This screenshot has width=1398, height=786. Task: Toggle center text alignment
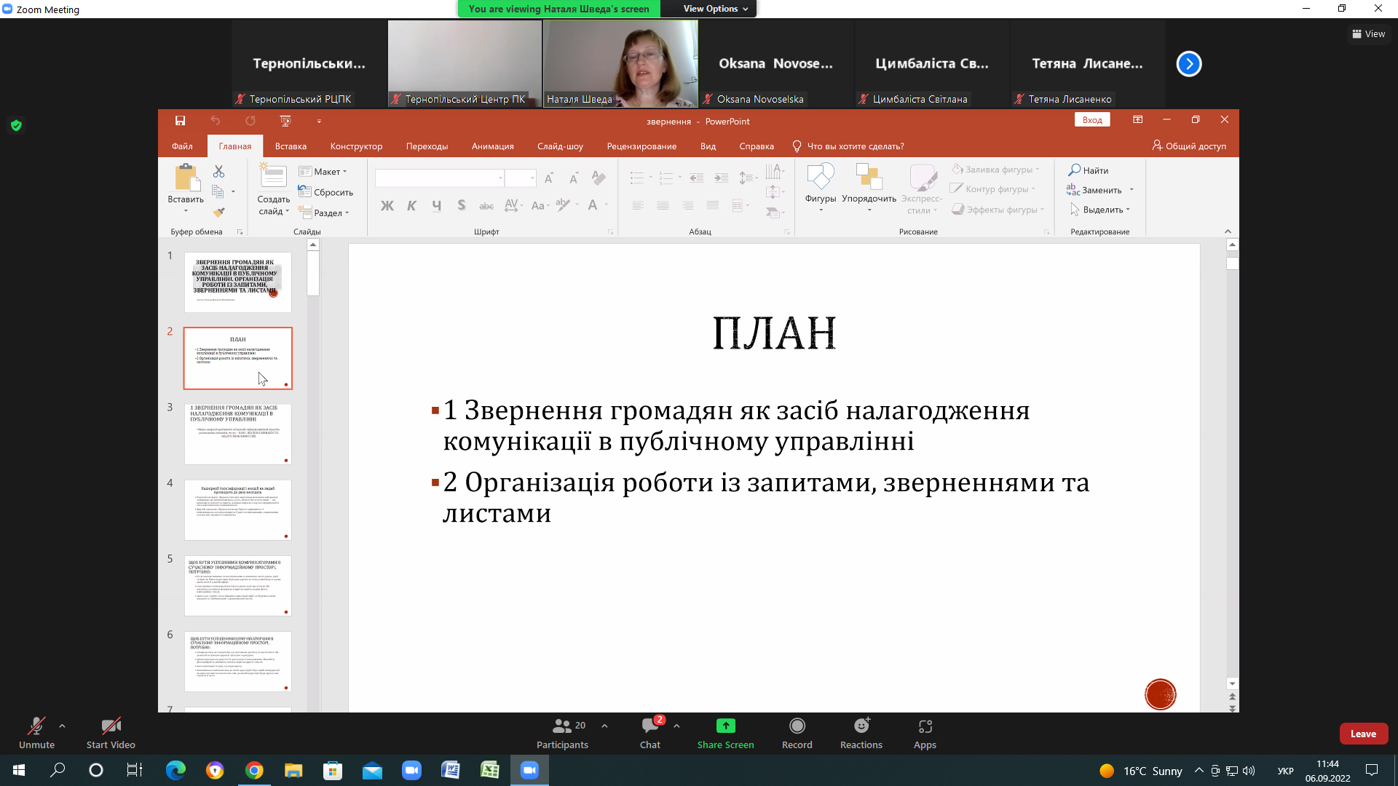point(663,206)
